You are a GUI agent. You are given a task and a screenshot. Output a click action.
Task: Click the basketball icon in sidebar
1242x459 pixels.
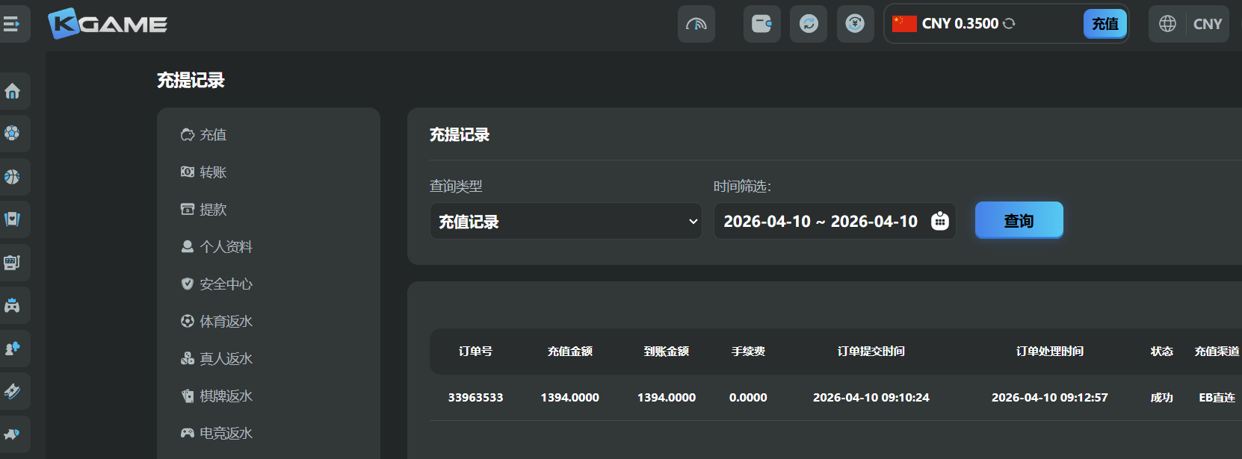[x=13, y=177]
